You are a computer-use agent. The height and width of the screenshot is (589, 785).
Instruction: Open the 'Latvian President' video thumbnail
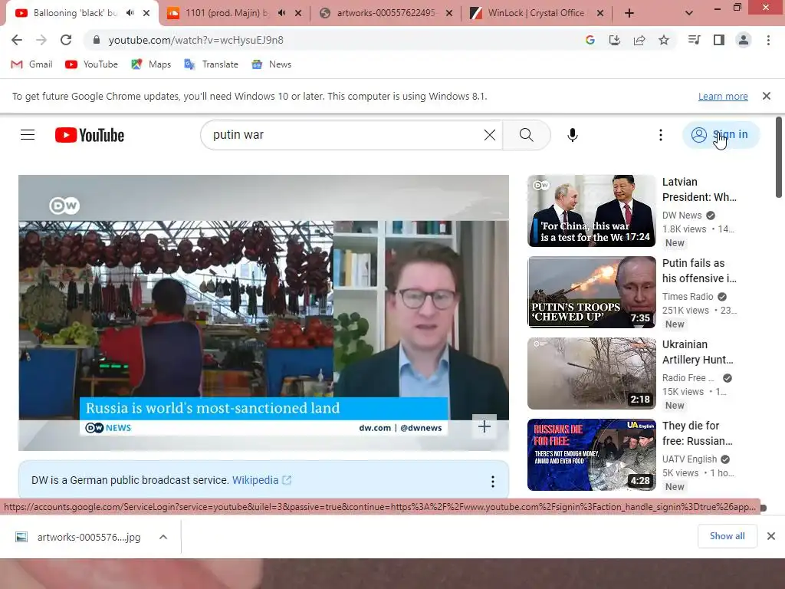(x=592, y=211)
